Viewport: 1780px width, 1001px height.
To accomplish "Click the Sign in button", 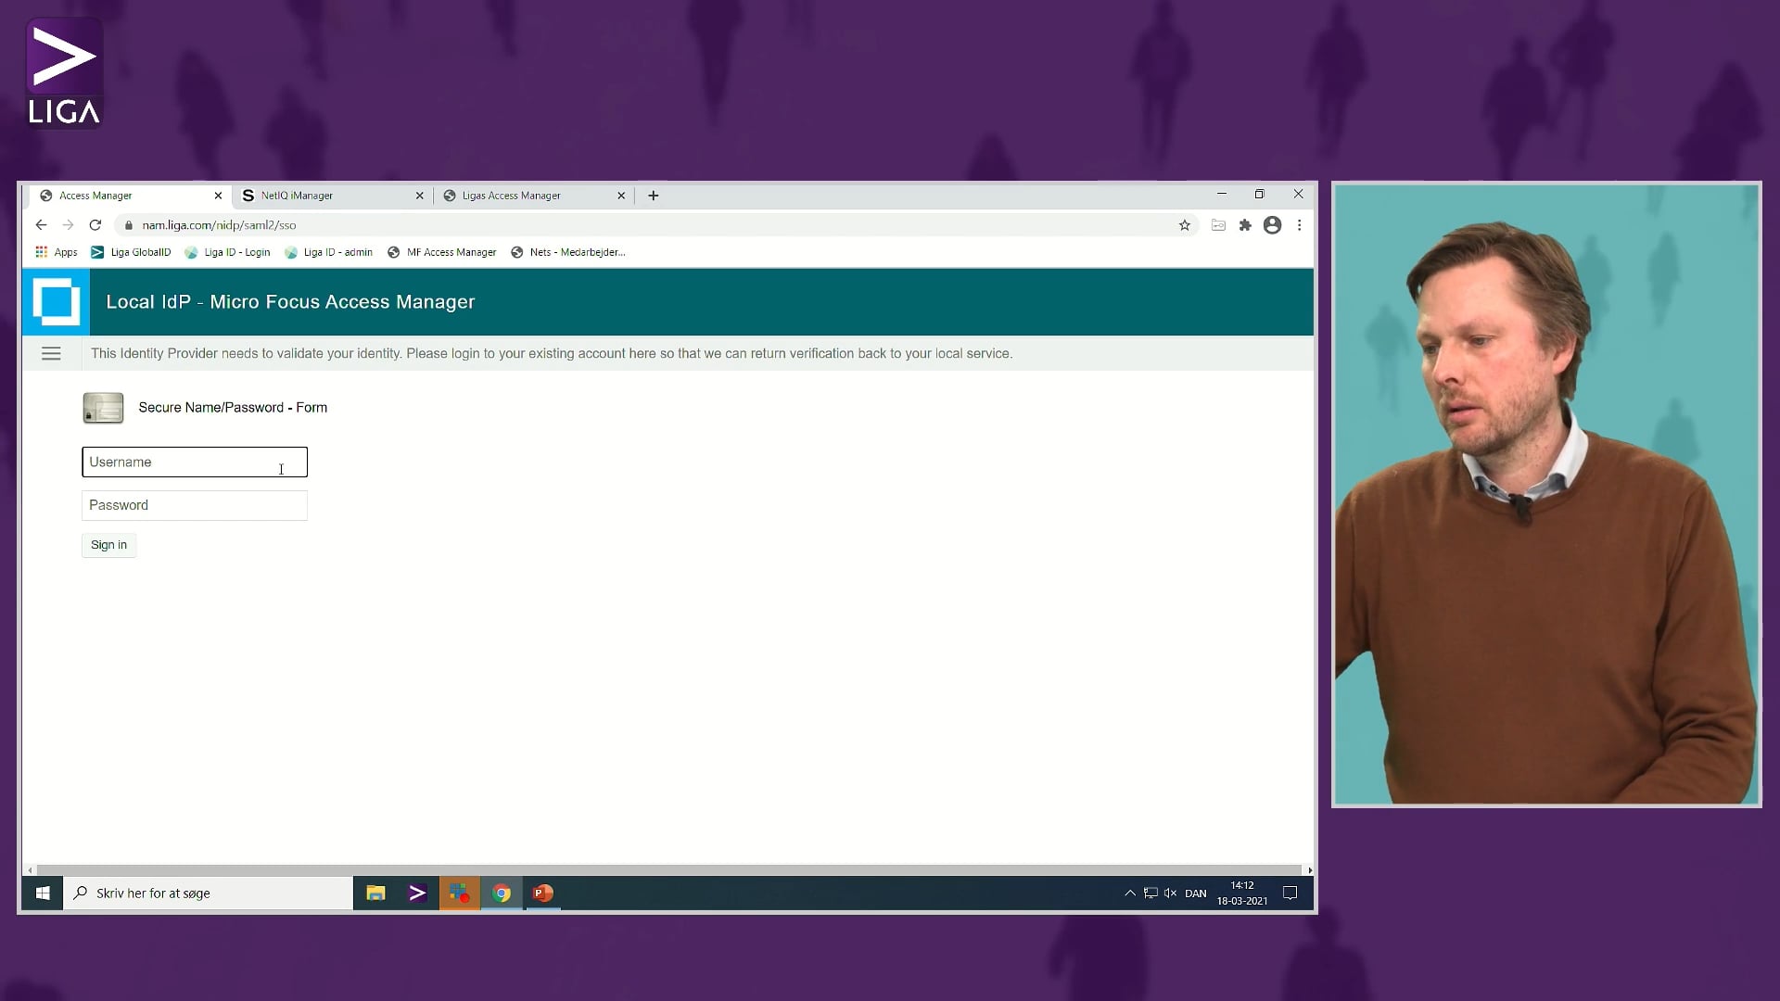I will (108, 545).
